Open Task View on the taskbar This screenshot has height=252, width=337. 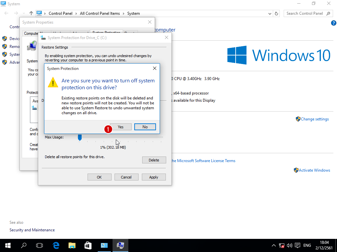pos(39,245)
